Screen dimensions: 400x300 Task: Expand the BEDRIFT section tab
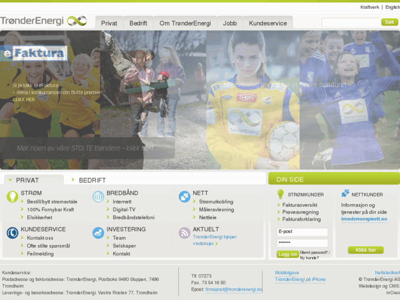(x=89, y=180)
